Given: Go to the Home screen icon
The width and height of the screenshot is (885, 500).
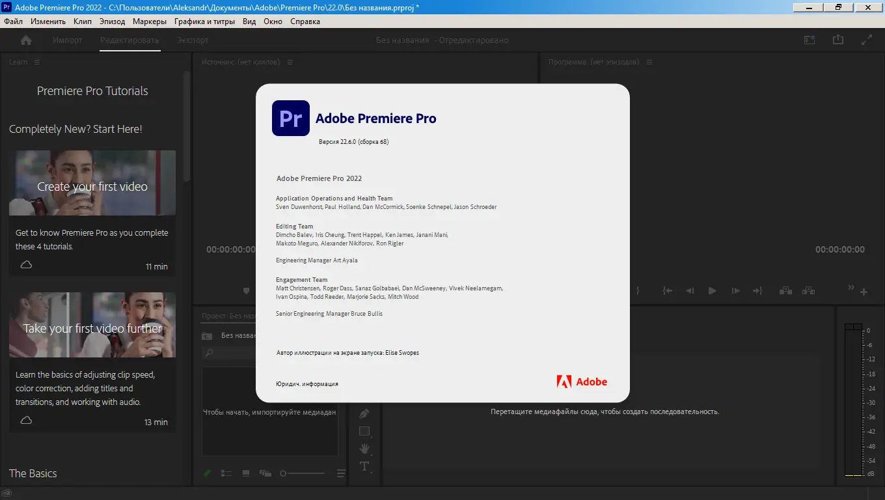Looking at the screenshot, I should point(26,40).
